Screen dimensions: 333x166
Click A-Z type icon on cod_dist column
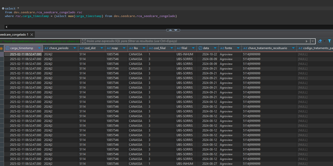tap(82, 48)
